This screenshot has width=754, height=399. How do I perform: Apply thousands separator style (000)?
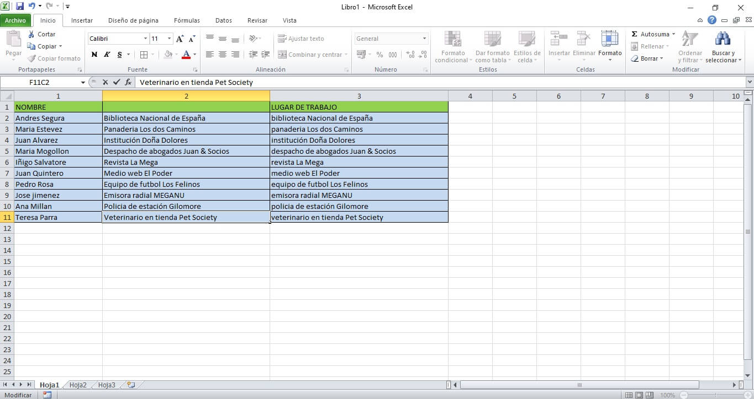[x=393, y=55]
